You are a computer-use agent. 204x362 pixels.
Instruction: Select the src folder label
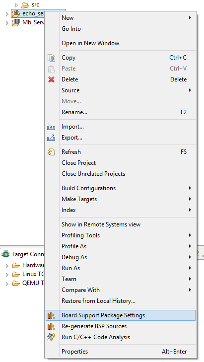tap(35, 4)
